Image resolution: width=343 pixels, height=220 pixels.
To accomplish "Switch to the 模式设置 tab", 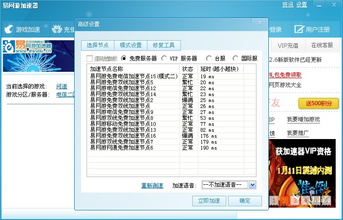I will pos(131,45).
